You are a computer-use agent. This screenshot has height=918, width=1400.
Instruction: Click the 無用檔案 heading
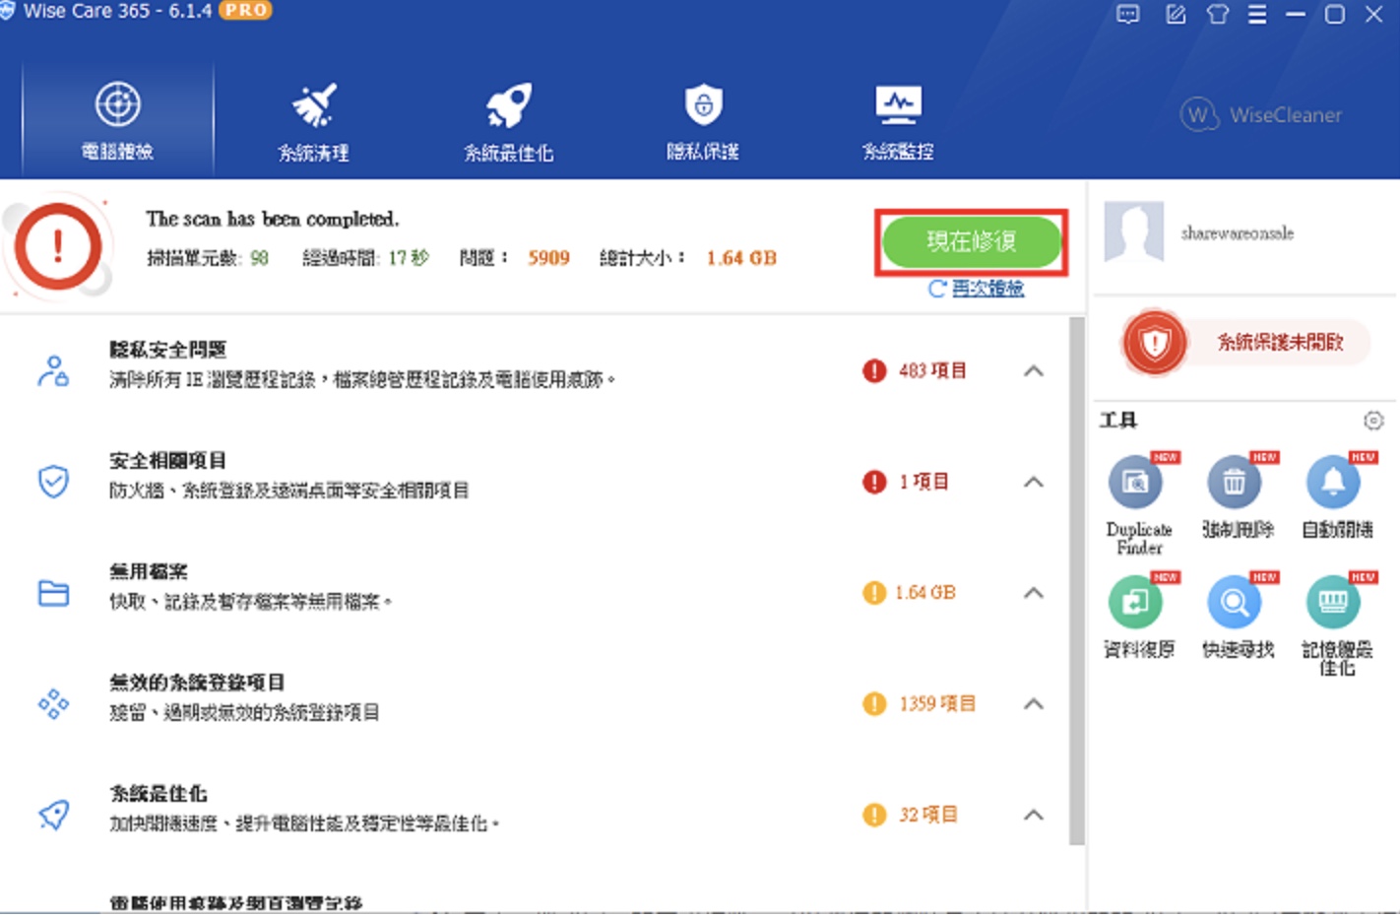(x=149, y=571)
